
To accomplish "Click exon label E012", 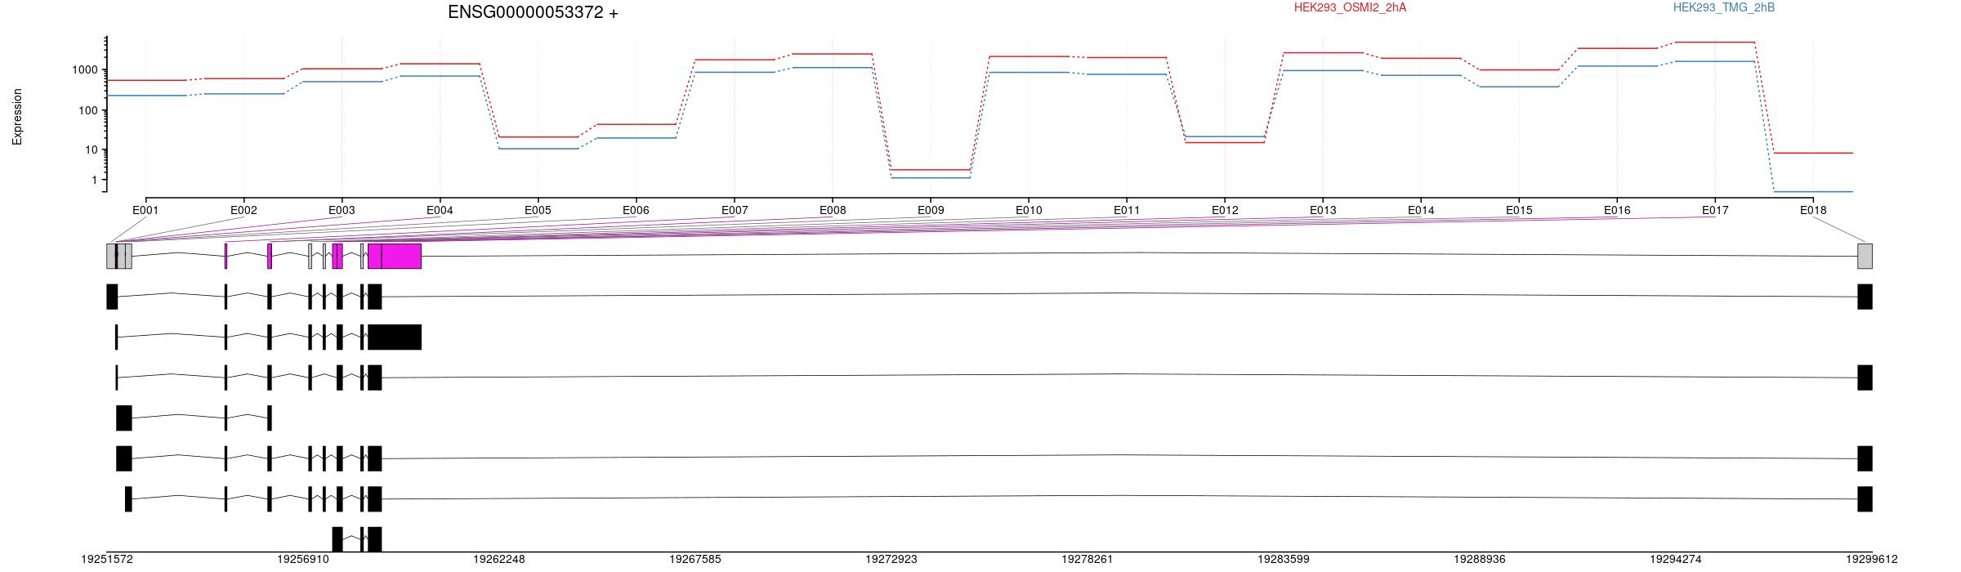I will click(1225, 210).
